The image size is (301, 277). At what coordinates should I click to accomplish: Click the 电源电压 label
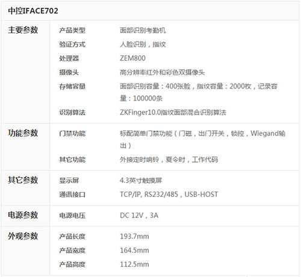pyautogui.click(x=72, y=216)
